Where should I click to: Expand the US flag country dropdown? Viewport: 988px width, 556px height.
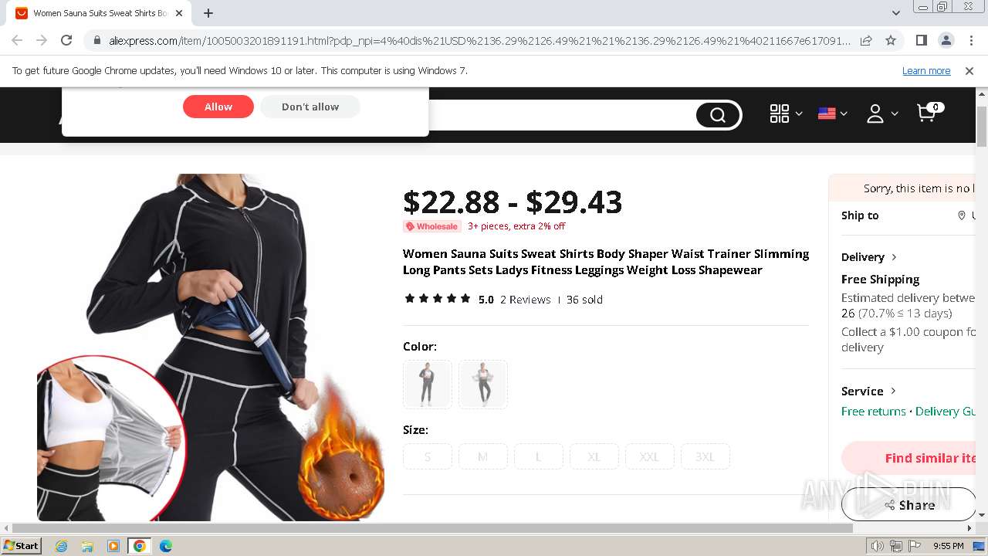[x=833, y=114]
